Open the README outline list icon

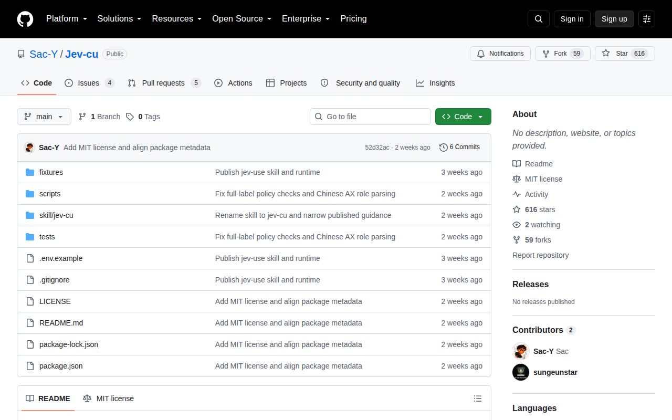[478, 398]
